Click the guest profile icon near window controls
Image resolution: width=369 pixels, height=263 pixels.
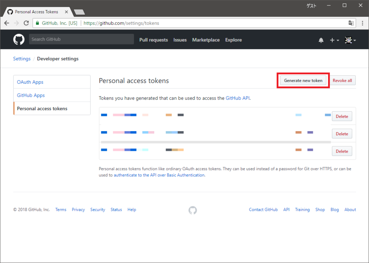pos(311,5)
